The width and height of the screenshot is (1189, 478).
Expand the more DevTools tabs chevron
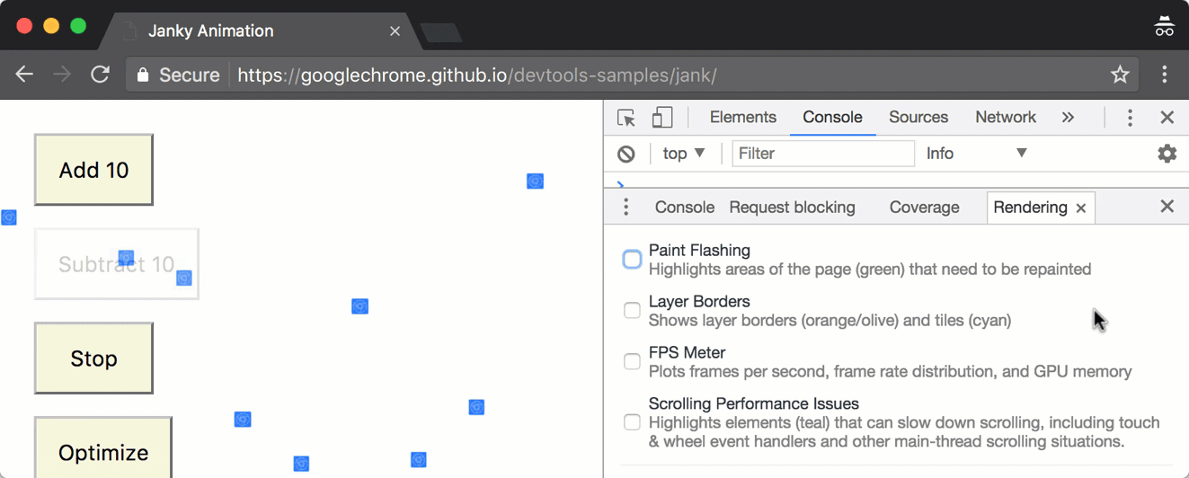coord(1068,118)
